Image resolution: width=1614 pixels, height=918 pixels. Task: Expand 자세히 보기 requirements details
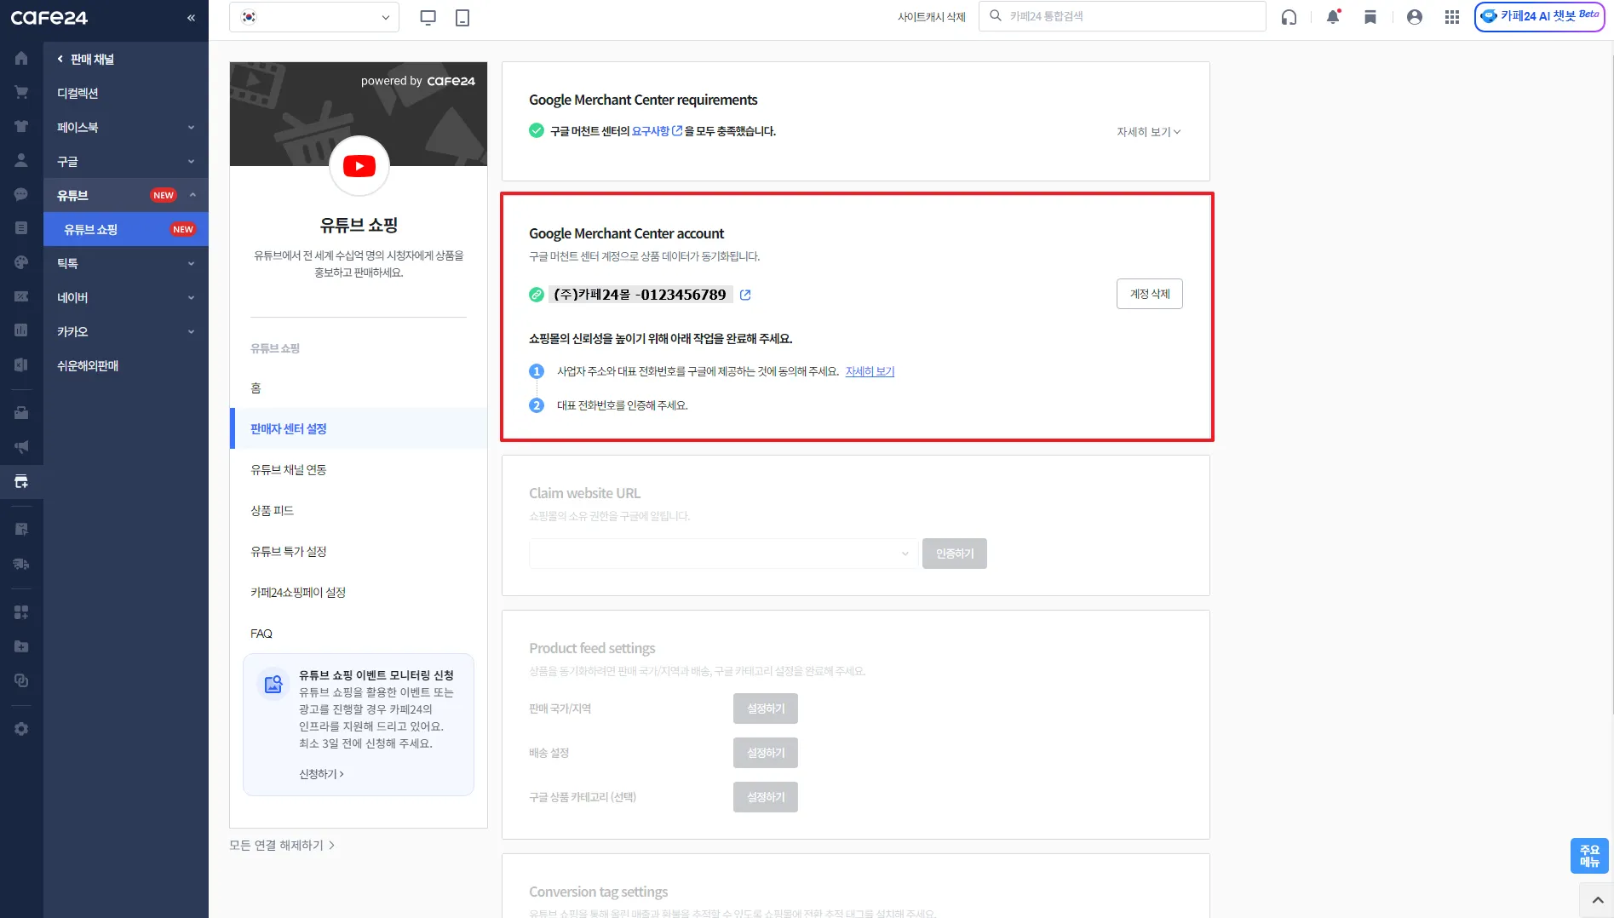pyautogui.click(x=1149, y=132)
